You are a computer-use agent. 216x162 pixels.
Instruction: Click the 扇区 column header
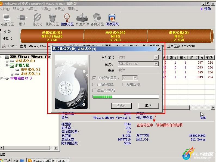183,58
